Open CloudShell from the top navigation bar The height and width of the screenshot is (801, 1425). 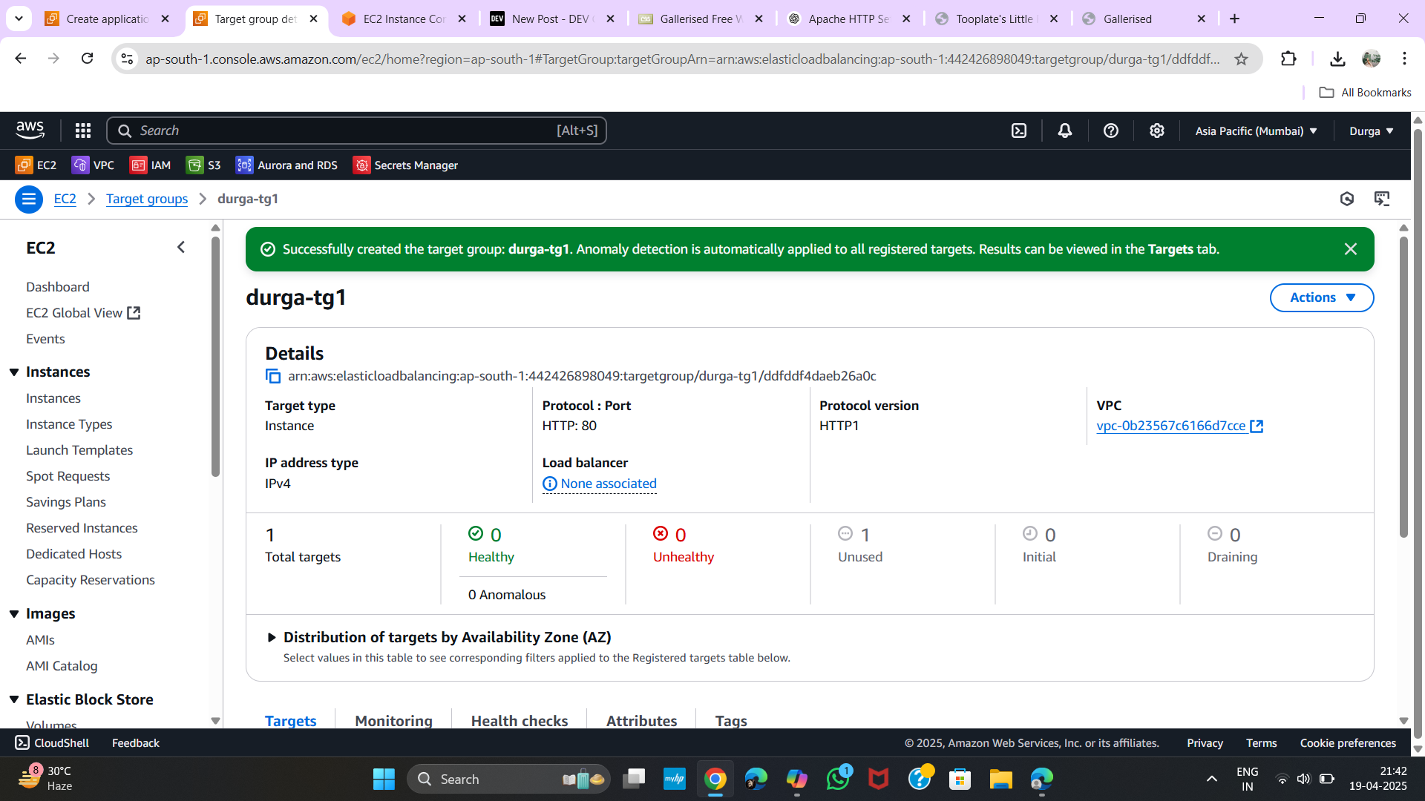[1019, 131]
